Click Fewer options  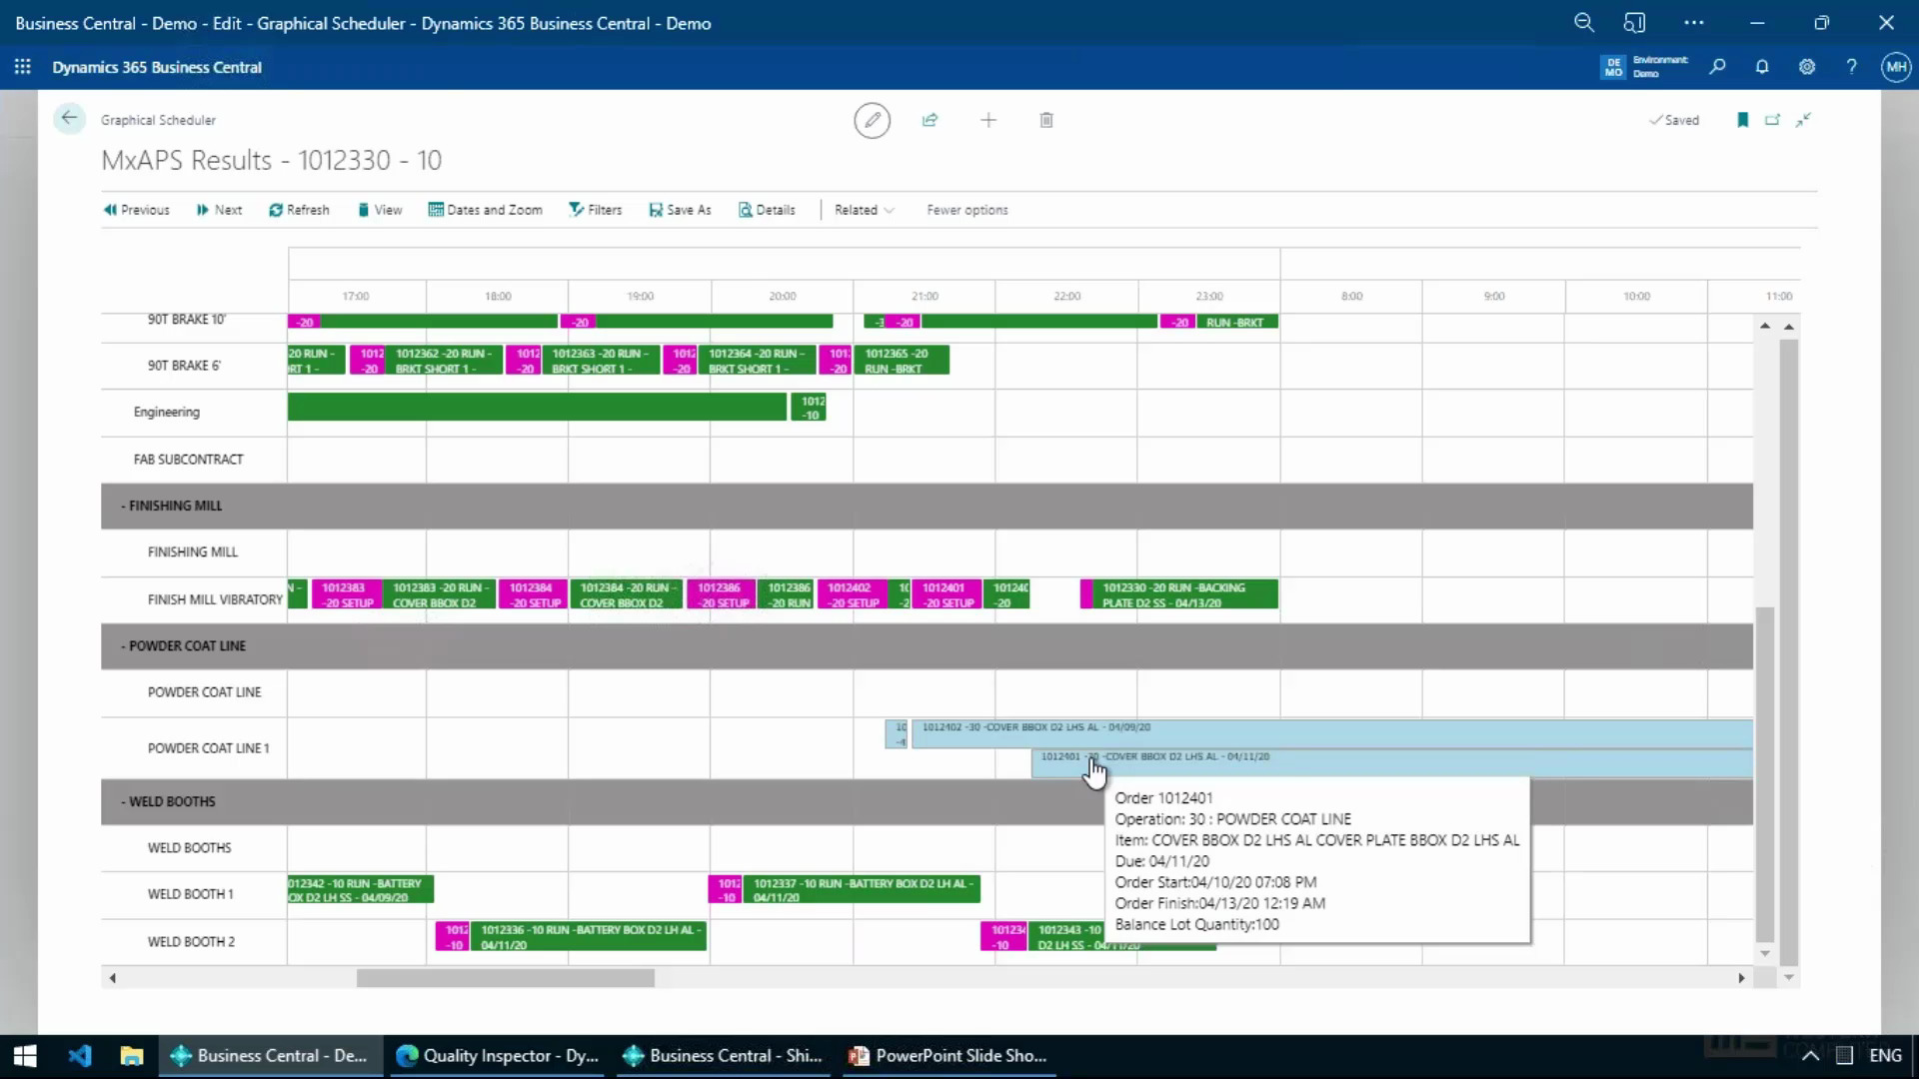(x=966, y=210)
